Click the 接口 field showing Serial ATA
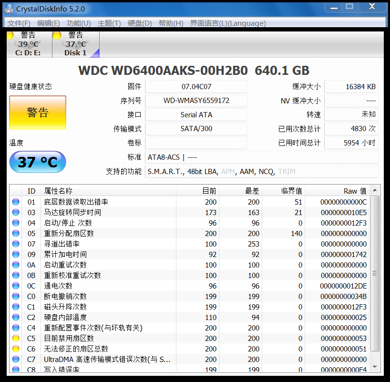This screenshot has width=390, height=382. [196, 115]
